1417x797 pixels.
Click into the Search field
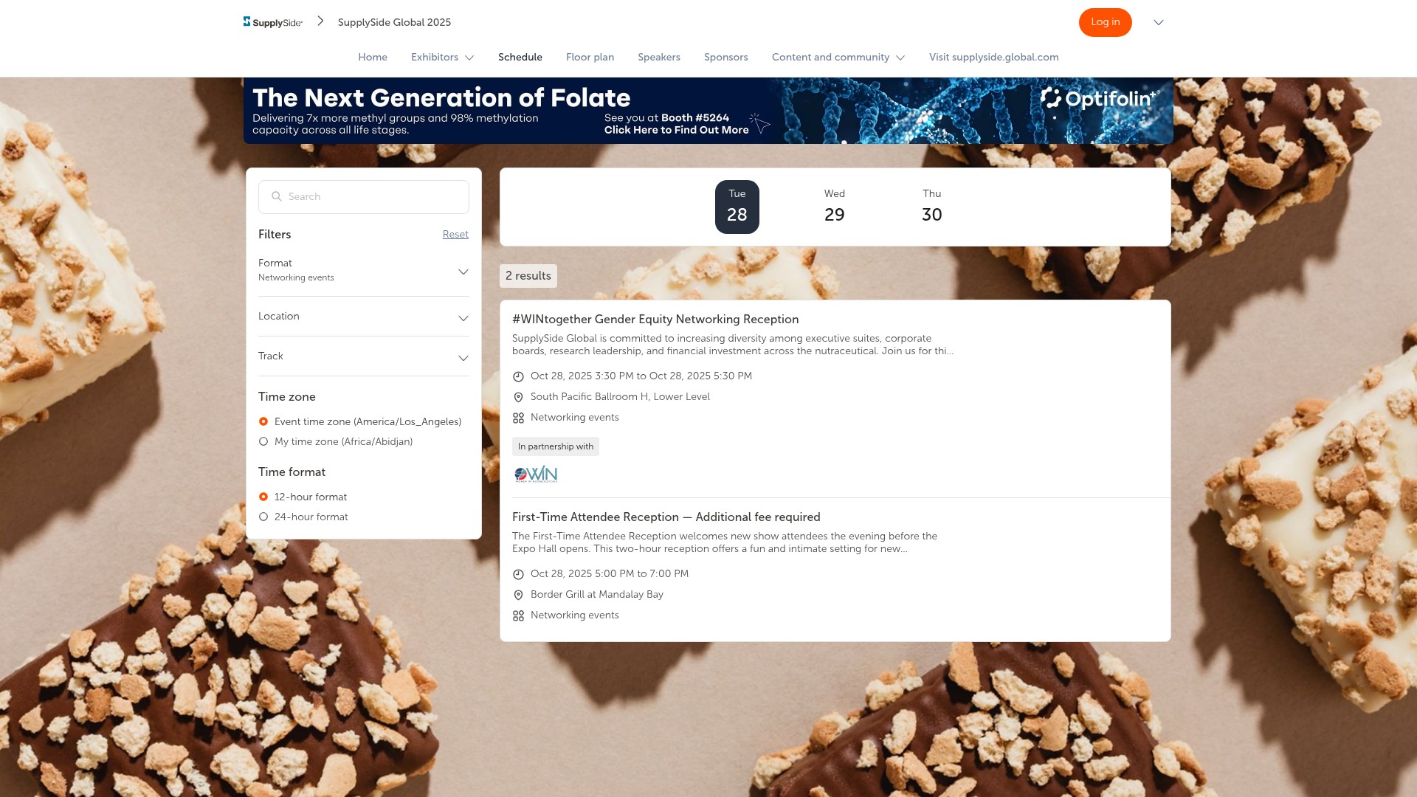click(x=364, y=197)
